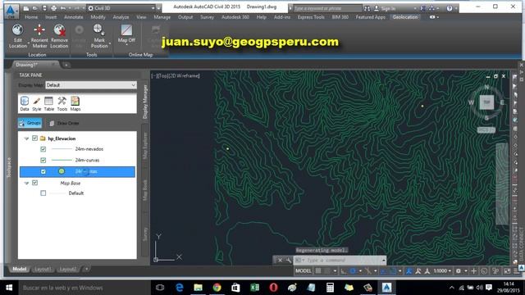Click the Remove Location icon
This screenshot has height=295, width=525.
click(60, 29)
